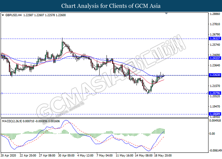Click the 14 May 08:00 time label
The width and height of the screenshot is (222, 159).
point(144,156)
